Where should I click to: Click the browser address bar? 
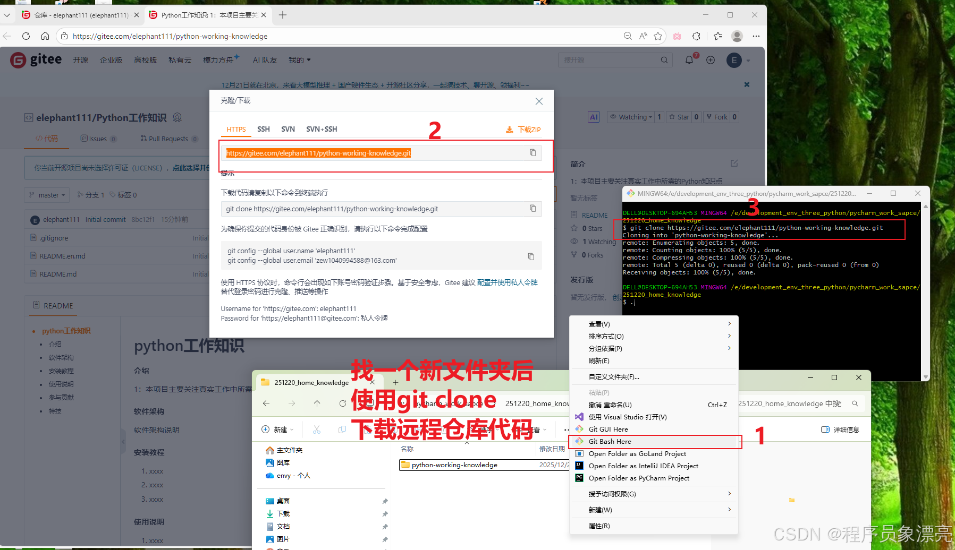pyautogui.click(x=340, y=36)
